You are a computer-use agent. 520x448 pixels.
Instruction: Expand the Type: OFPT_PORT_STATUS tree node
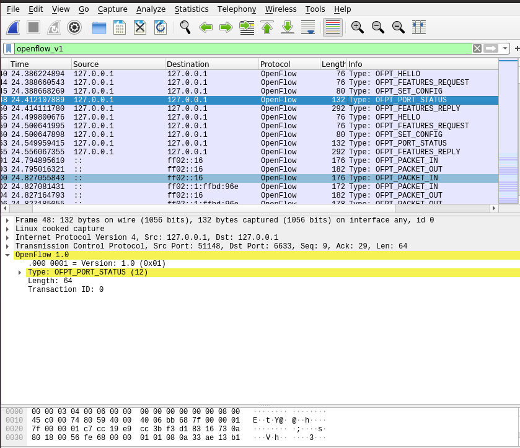20,273
